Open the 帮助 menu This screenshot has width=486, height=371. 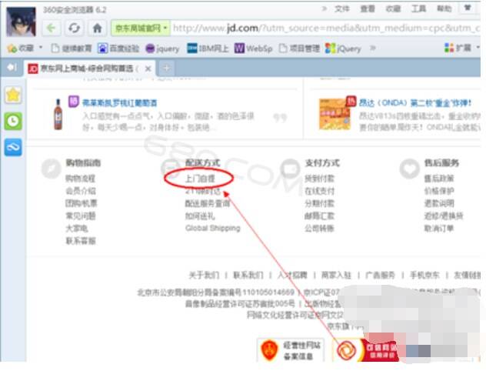pos(444,8)
